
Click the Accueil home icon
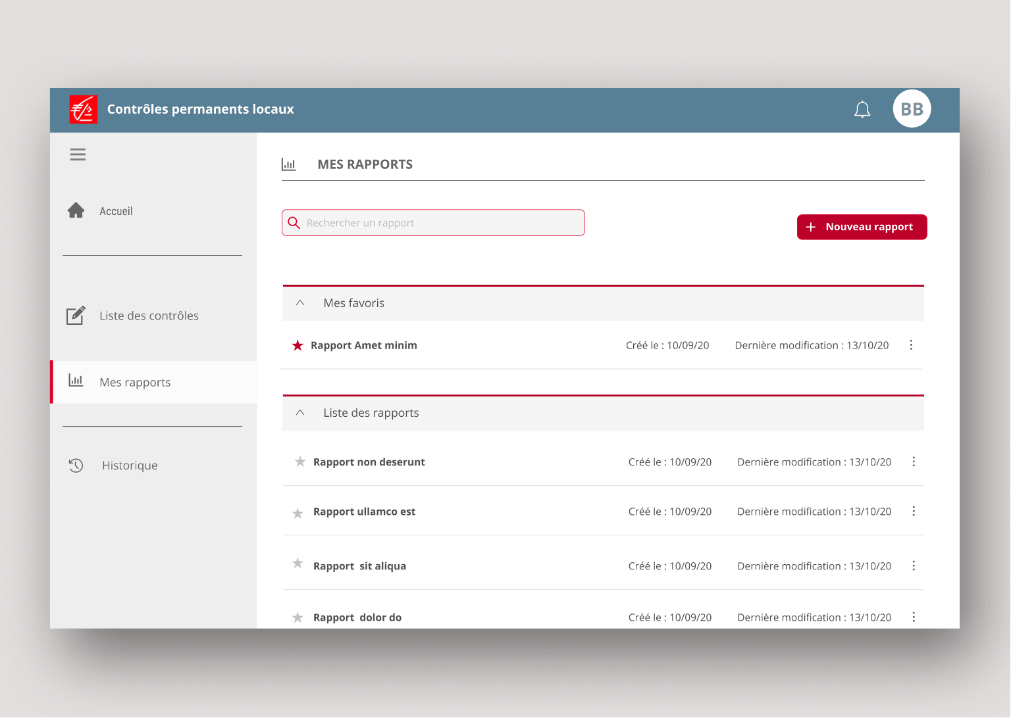[x=76, y=210]
